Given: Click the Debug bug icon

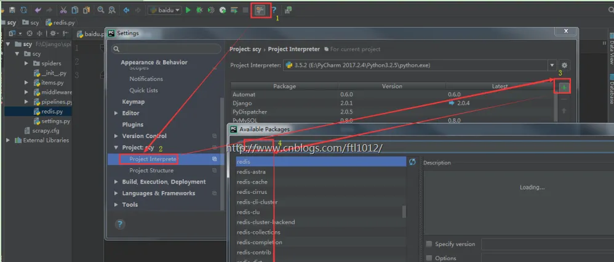Looking at the screenshot, I should 199,10.
